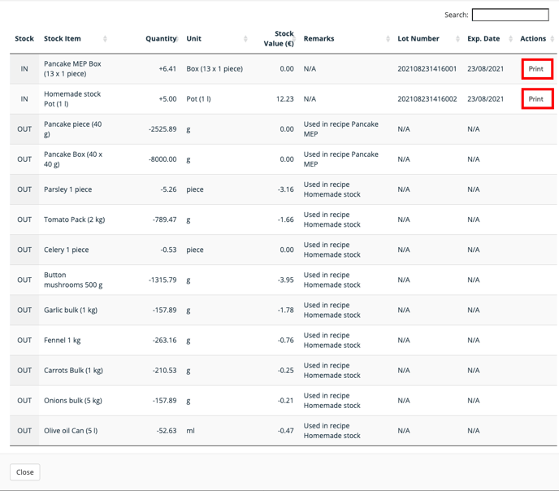Viewport: 559px width, 491px height.
Task: Sort by Unit column arrows
Action: pyautogui.click(x=245, y=38)
